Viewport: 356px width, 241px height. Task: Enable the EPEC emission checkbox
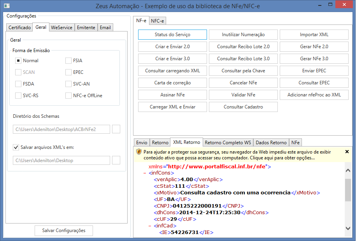tap(68, 72)
